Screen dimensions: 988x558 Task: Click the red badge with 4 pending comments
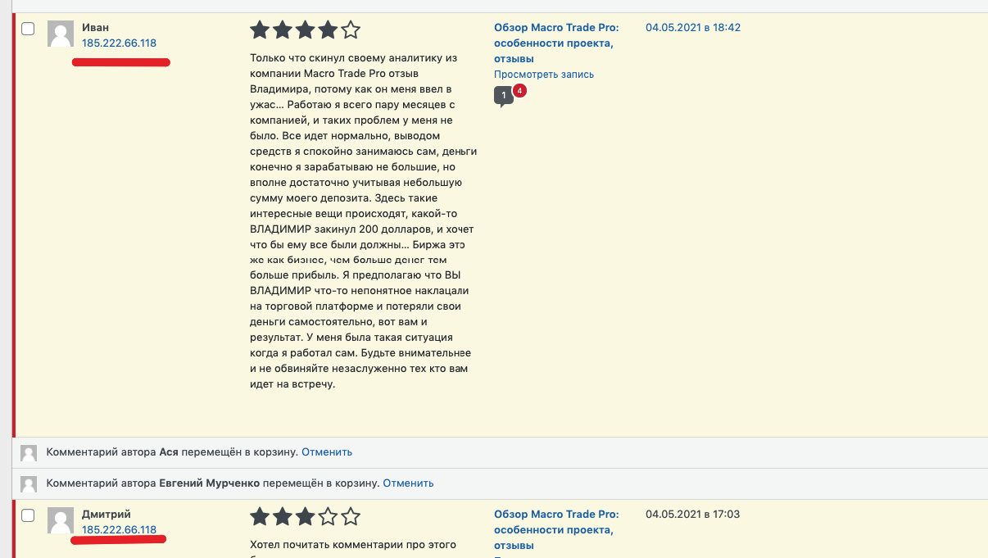519,90
